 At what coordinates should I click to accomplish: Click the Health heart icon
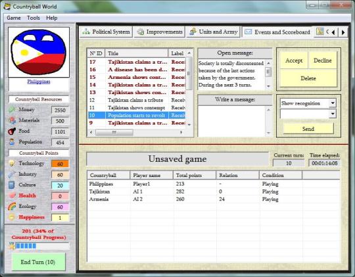pyautogui.click(x=12, y=195)
